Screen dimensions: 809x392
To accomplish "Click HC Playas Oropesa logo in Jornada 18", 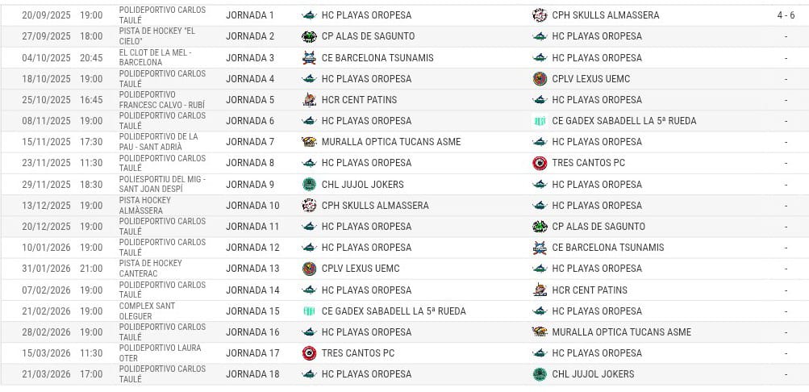I will [309, 374].
